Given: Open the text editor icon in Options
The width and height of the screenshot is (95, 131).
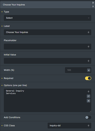Looking at the screenshot, I should click(88, 96).
